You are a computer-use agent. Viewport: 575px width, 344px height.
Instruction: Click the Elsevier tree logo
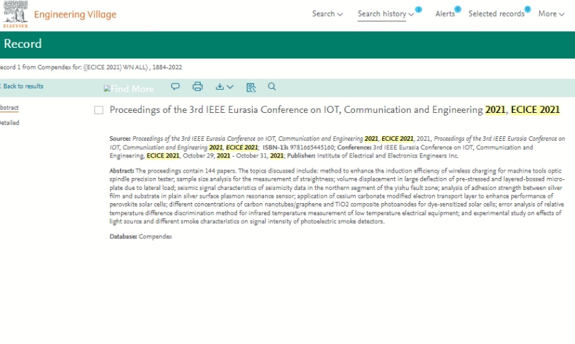pyautogui.click(x=15, y=14)
